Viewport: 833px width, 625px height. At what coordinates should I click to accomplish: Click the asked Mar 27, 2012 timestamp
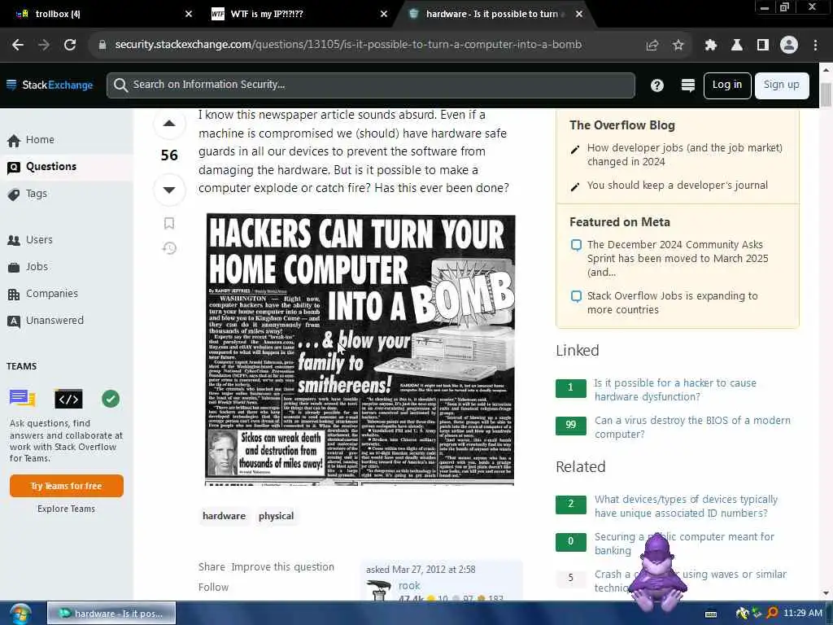421,570
